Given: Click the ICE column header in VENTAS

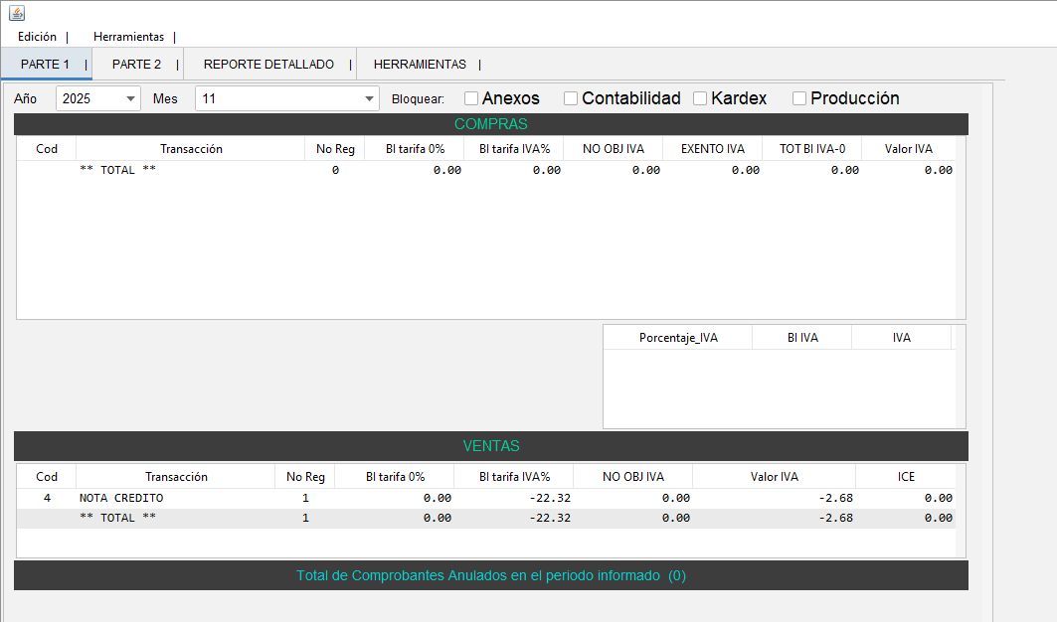Looking at the screenshot, I should tap(906, 477).
